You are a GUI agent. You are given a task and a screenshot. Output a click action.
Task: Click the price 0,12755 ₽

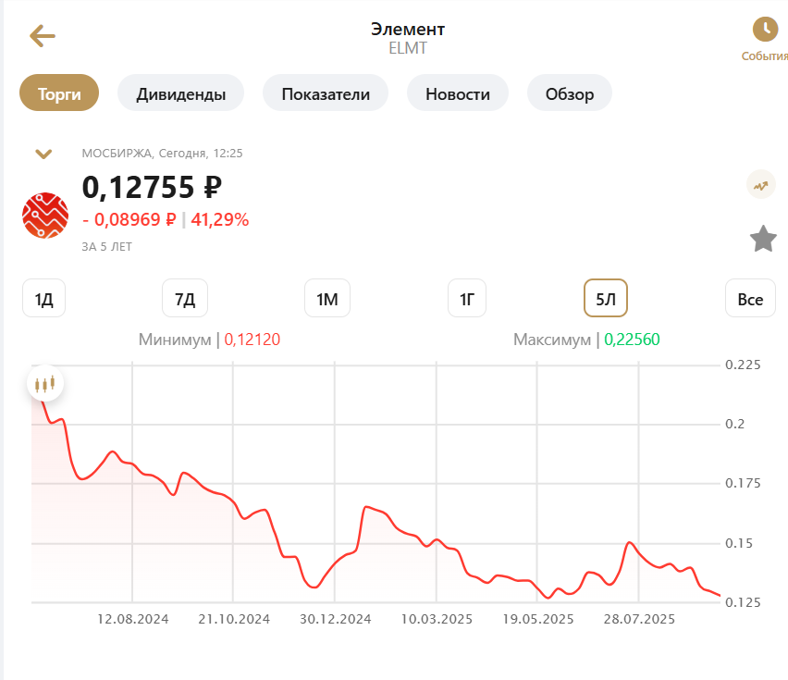click(152, 188)
